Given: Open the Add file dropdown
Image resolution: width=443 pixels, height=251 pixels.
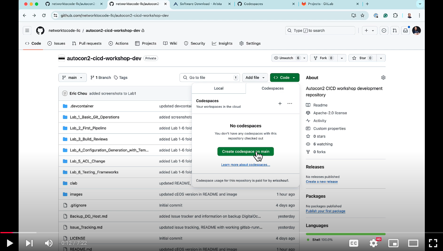Looking at the screenshot, I should coord(255,78).
